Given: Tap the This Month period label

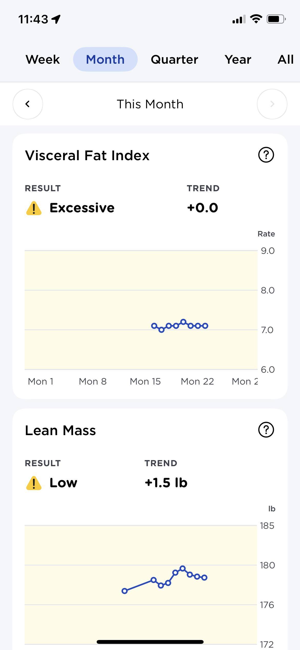Looking at the screenshot, I should 150,104.
